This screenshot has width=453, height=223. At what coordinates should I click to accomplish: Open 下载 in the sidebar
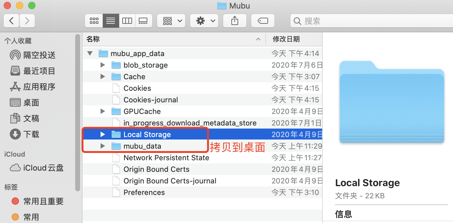pos(25,134)
